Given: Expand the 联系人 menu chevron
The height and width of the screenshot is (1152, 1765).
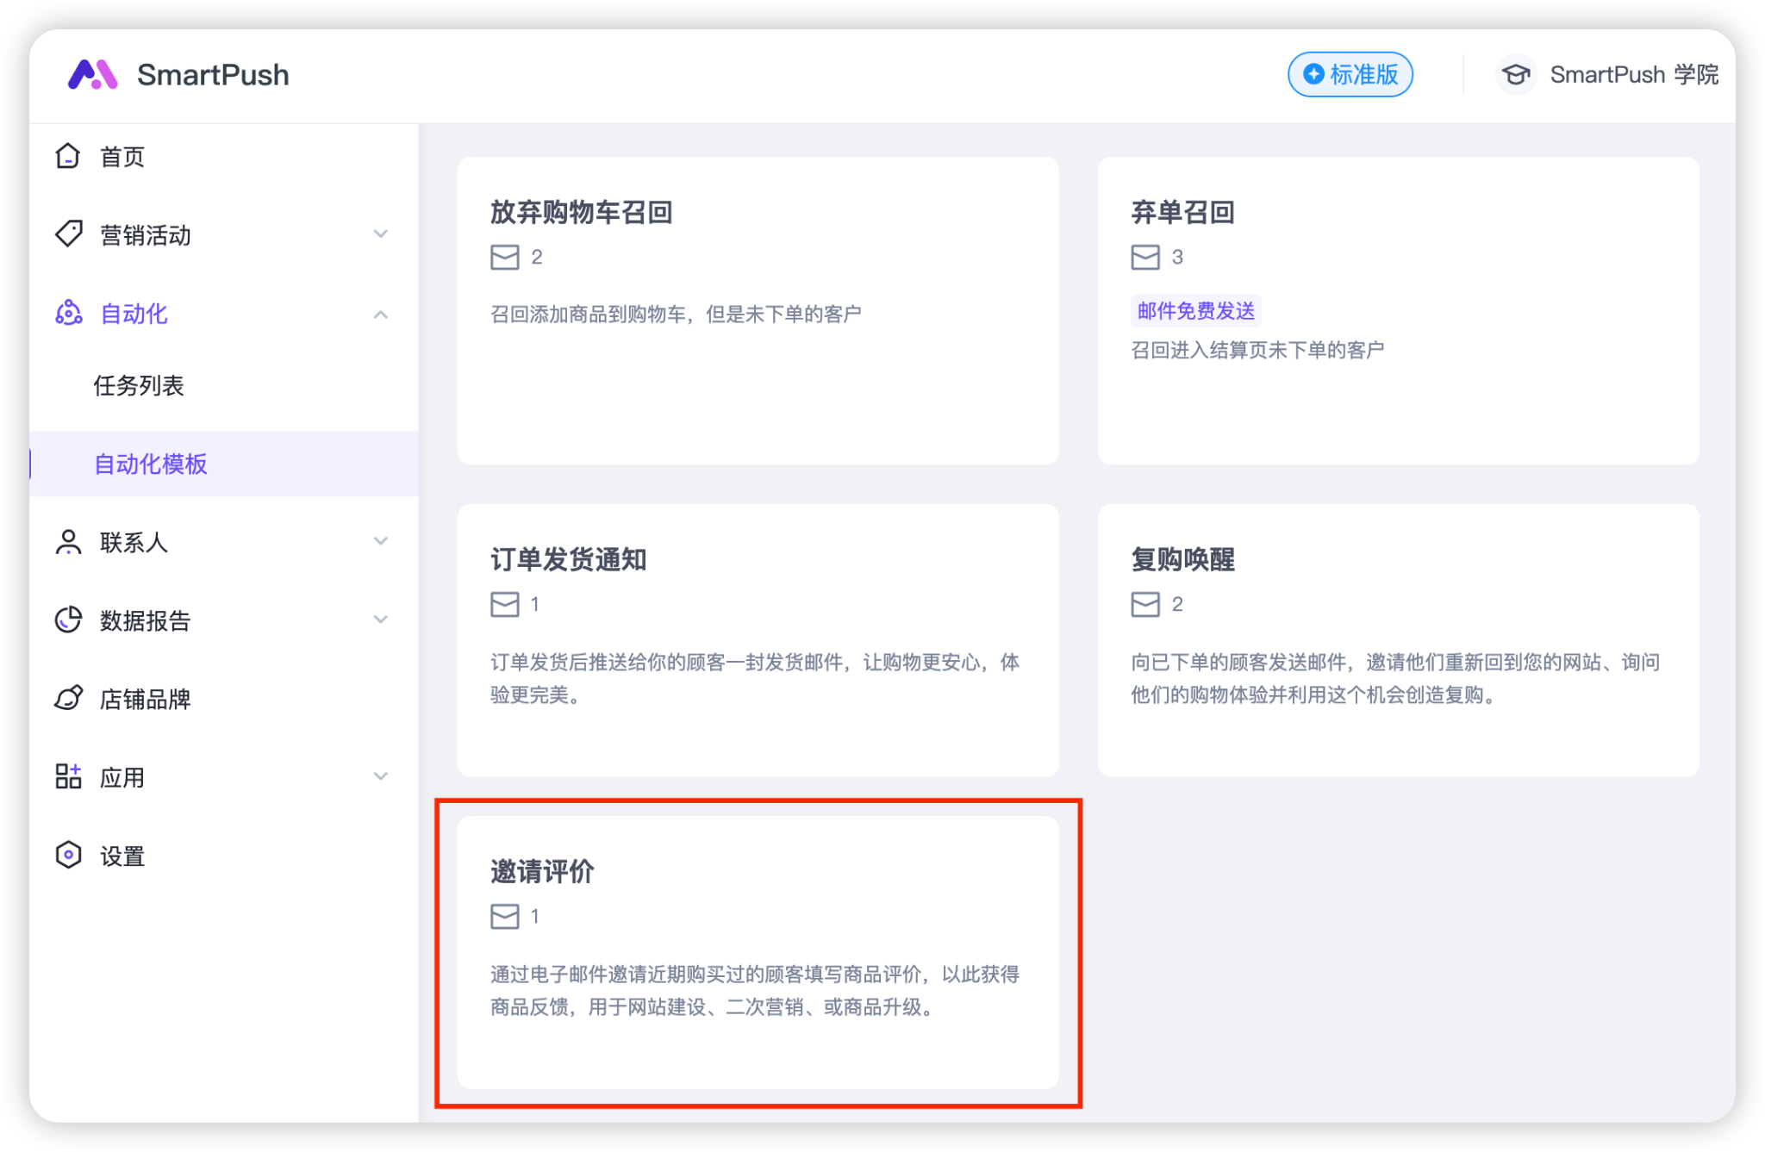Looking at the screenshot, I should (x=381, y=541).
